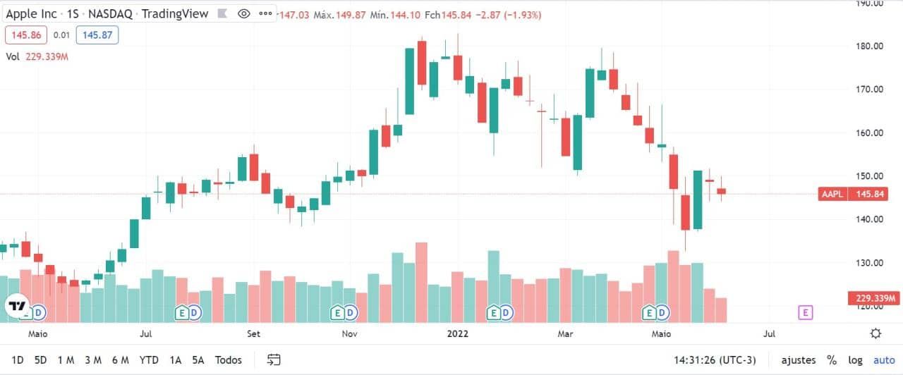Open the timezone menu showing UTC-3

click(714, 360)
